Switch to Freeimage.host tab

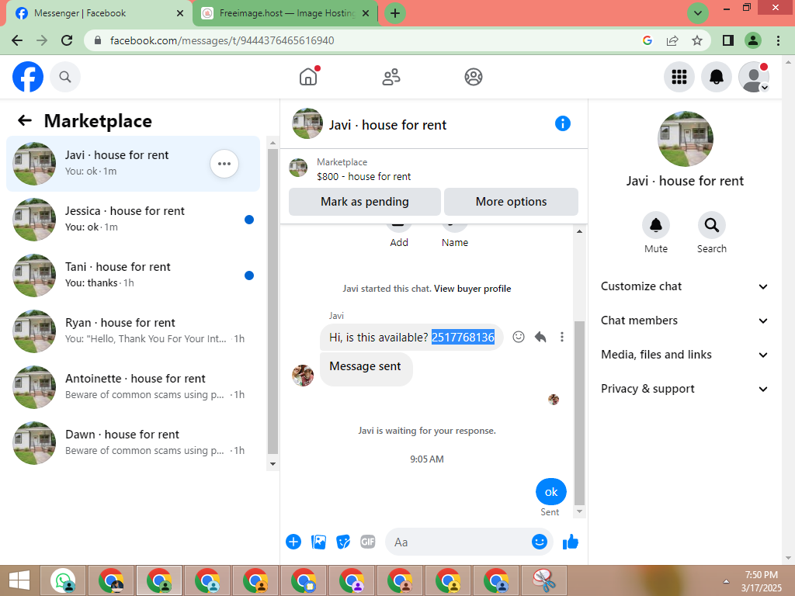pos(286,13)
